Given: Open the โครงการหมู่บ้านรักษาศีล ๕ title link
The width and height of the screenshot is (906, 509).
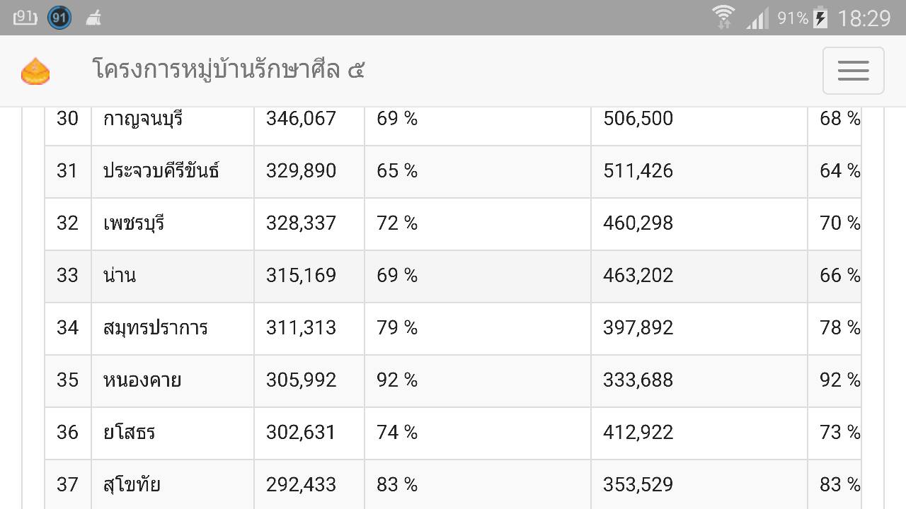Looking at the screenshot, I should coord(229,70).
